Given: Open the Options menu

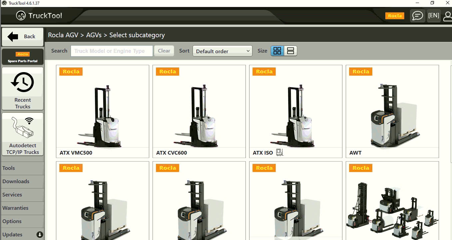Looking at the screenshot, I should coord(22,221).
